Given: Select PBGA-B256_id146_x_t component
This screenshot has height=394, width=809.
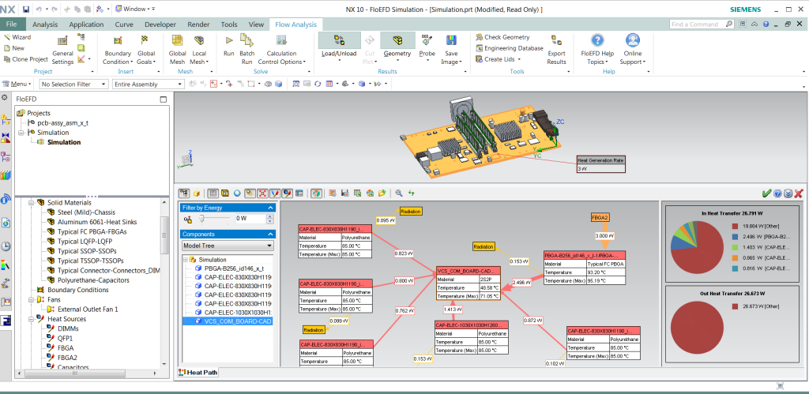Looking at the screenshot, I should click(x=229, y=268).
